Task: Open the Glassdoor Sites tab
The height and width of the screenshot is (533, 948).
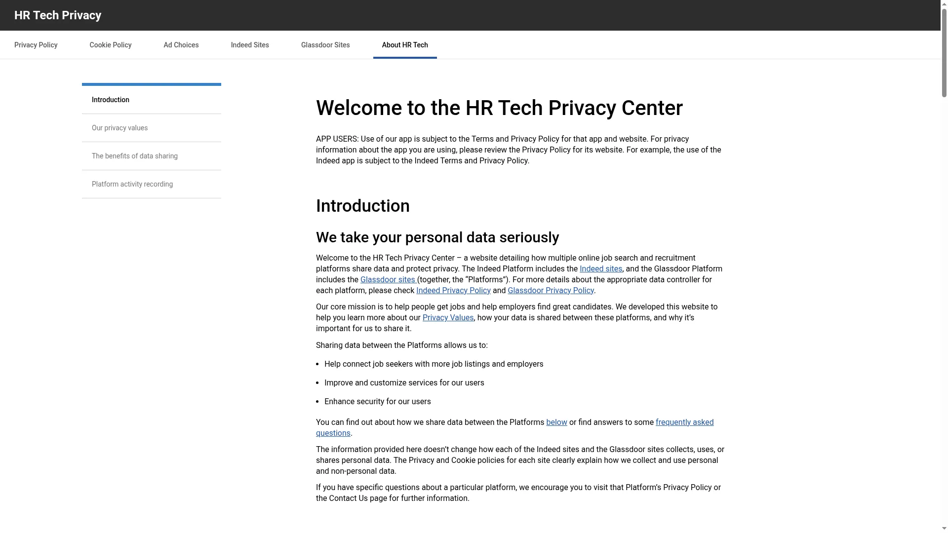Action: click(325, 45)
